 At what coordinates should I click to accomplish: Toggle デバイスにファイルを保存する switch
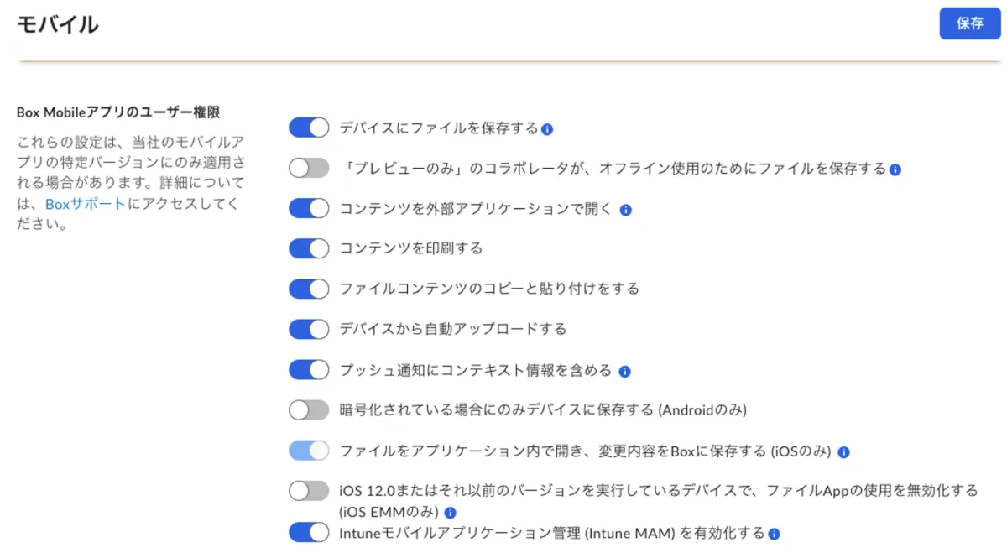[x=309, y=128]
